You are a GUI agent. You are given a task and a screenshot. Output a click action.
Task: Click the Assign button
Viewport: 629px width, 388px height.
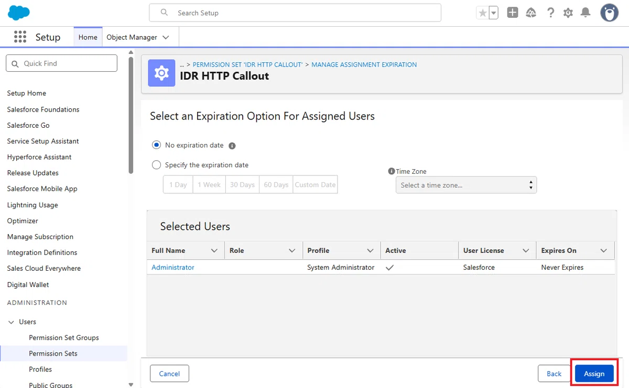tap(594, 374)
